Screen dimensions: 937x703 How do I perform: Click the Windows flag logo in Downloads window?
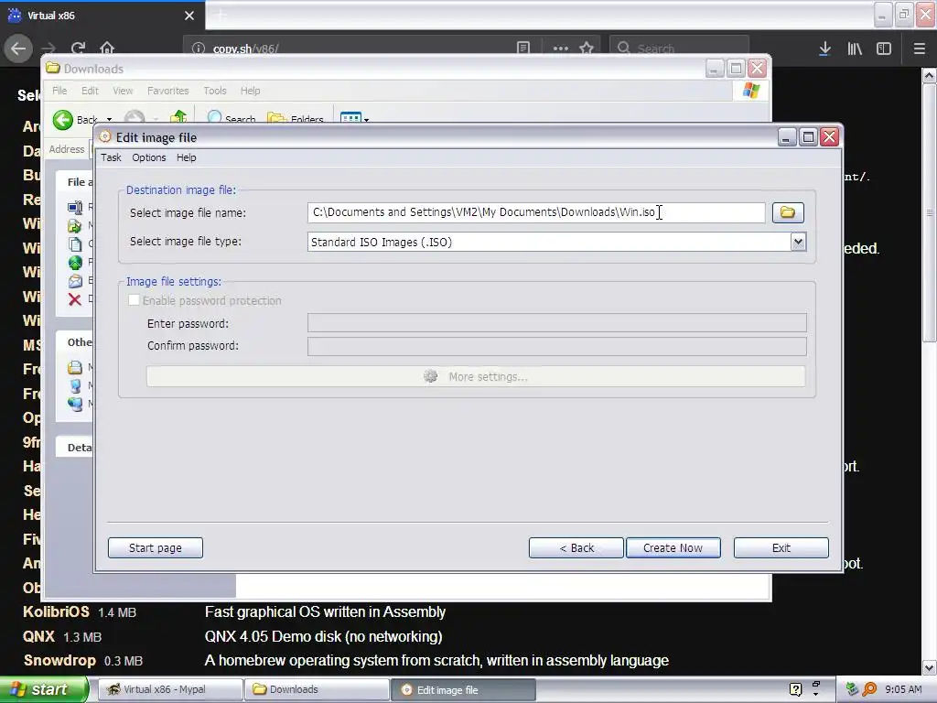[750, 91]
